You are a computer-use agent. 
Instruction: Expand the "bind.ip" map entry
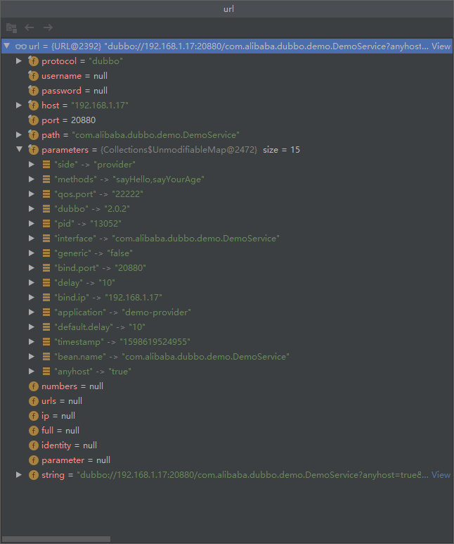click(32, 297)
